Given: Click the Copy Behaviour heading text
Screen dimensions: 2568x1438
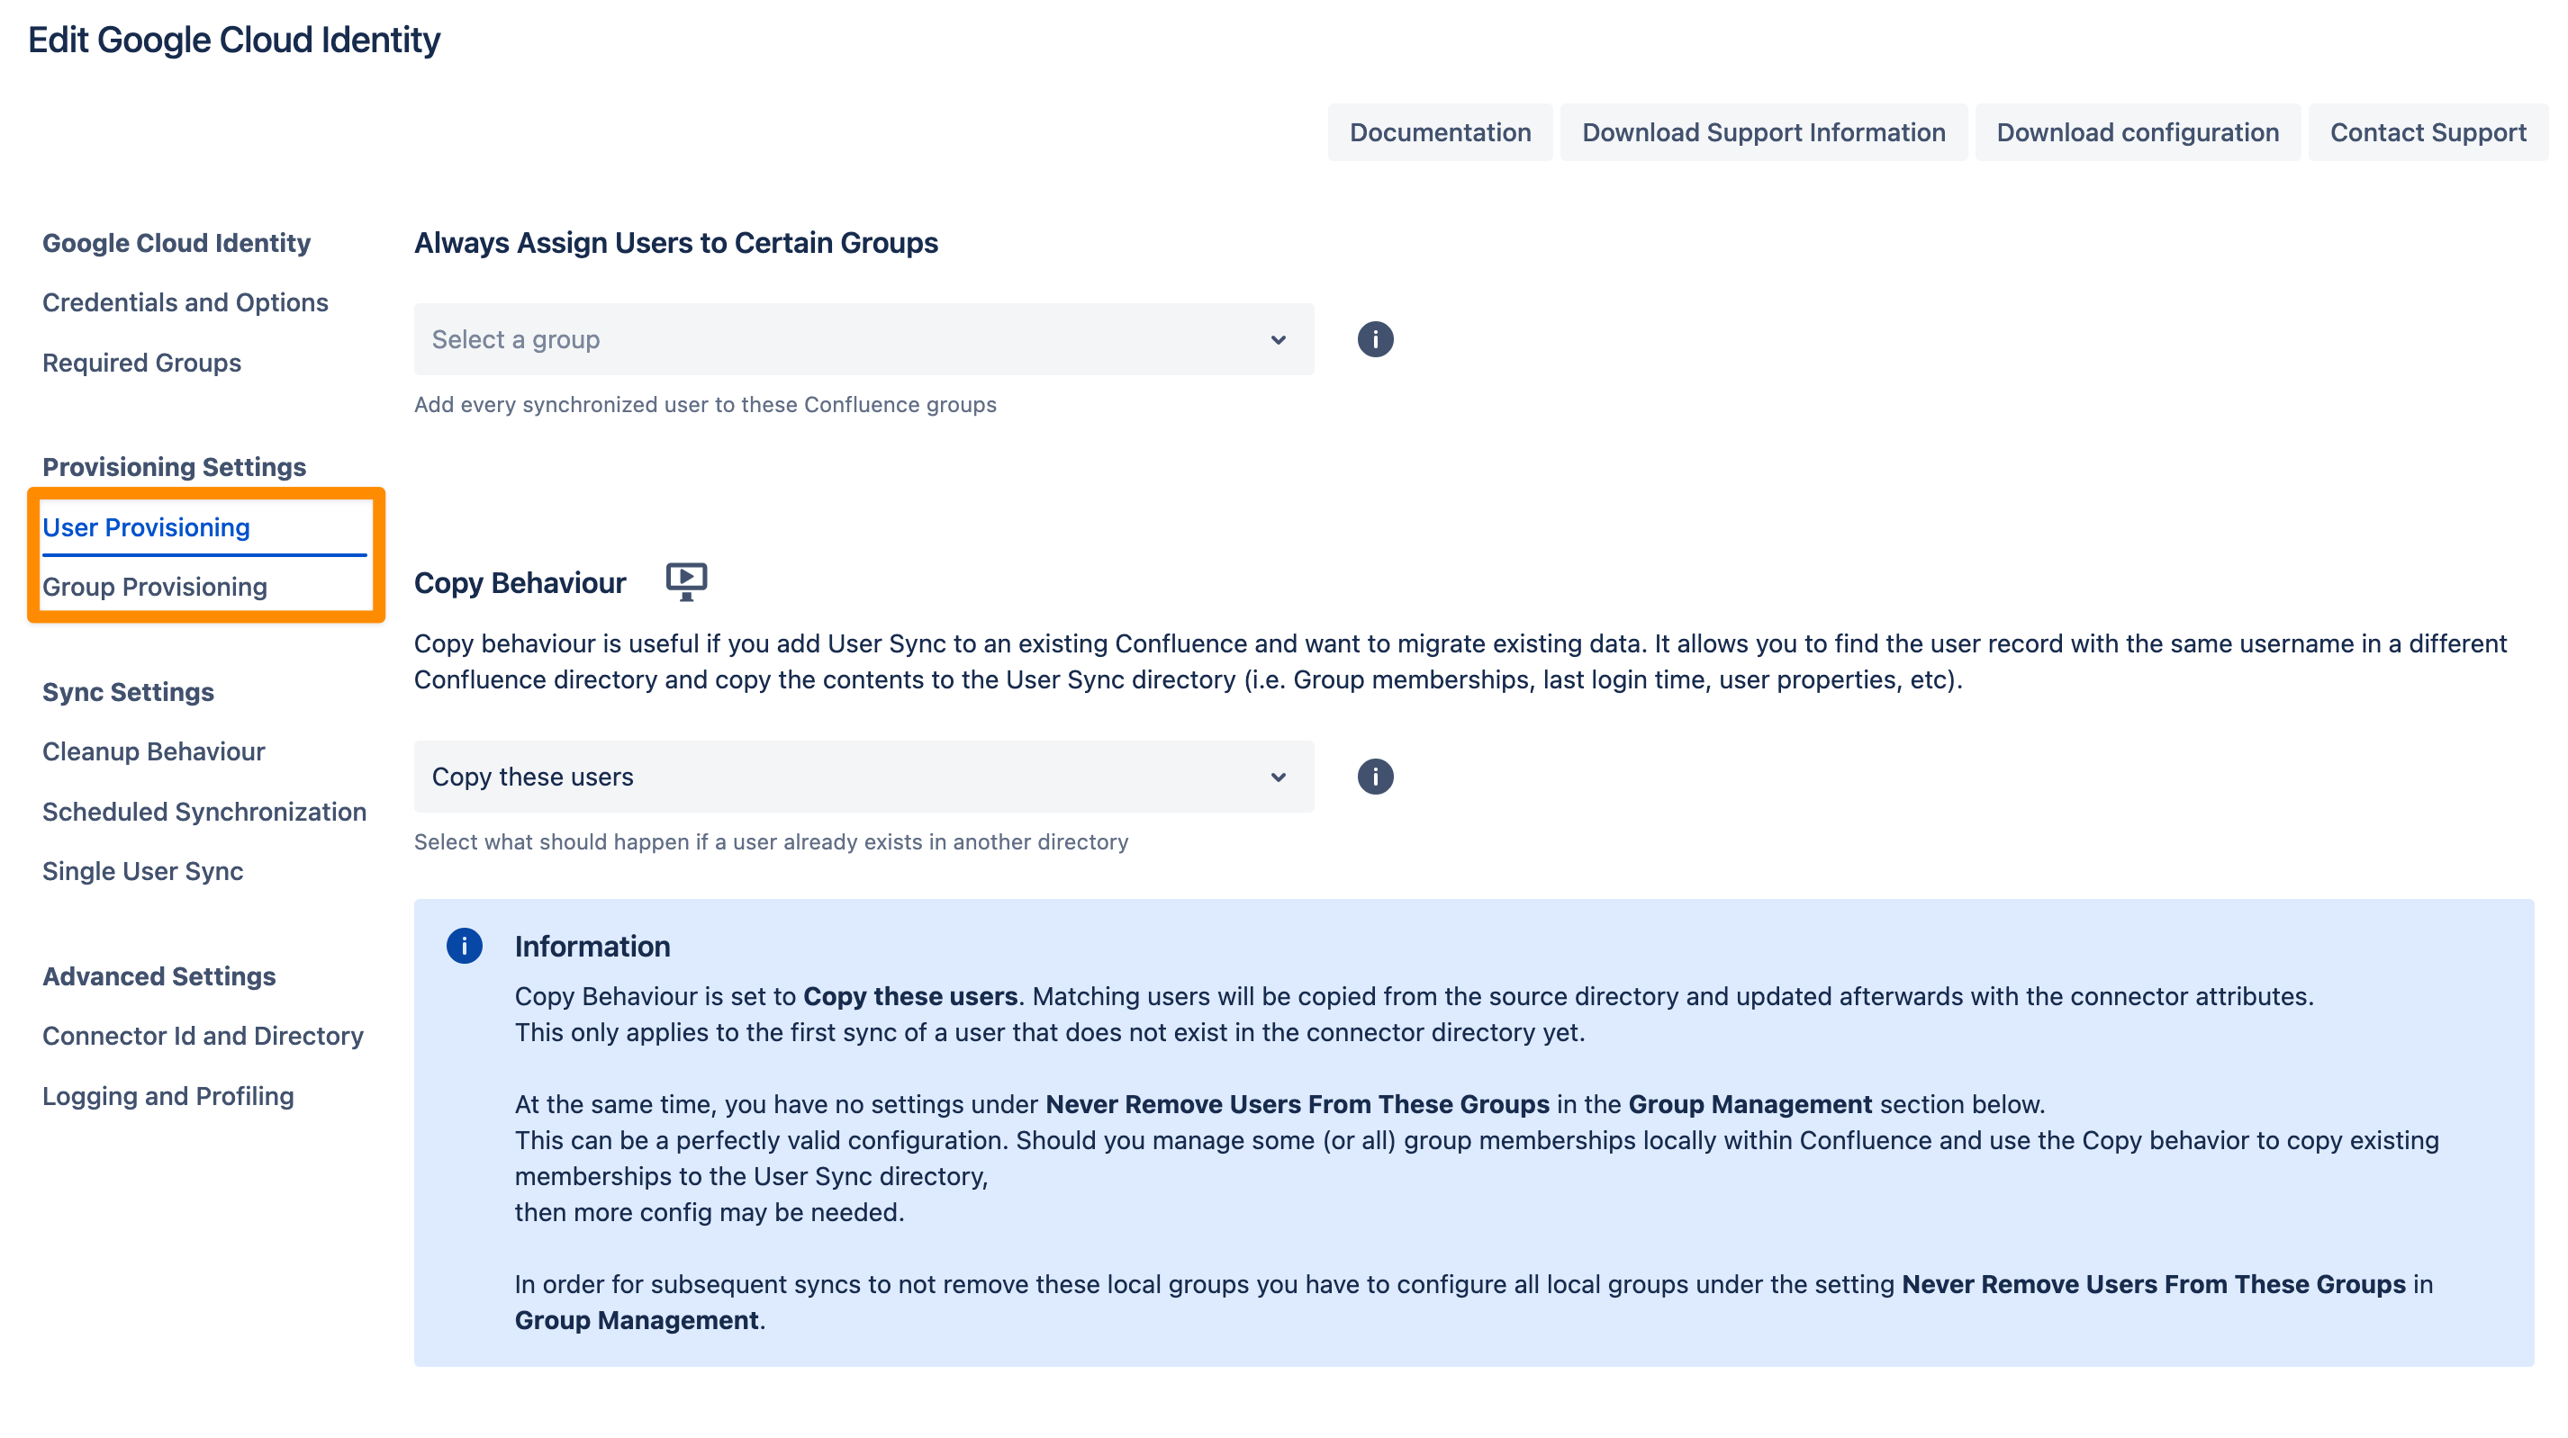Looking at the screenshot, I should point(520,583).
